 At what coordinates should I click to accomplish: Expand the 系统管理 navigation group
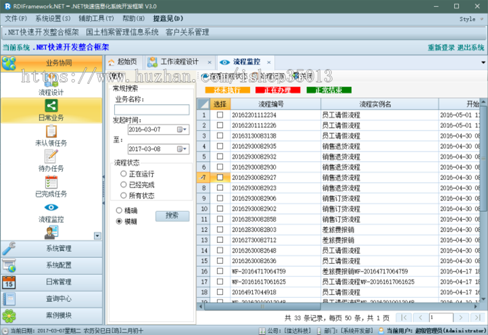coord(51,248)
